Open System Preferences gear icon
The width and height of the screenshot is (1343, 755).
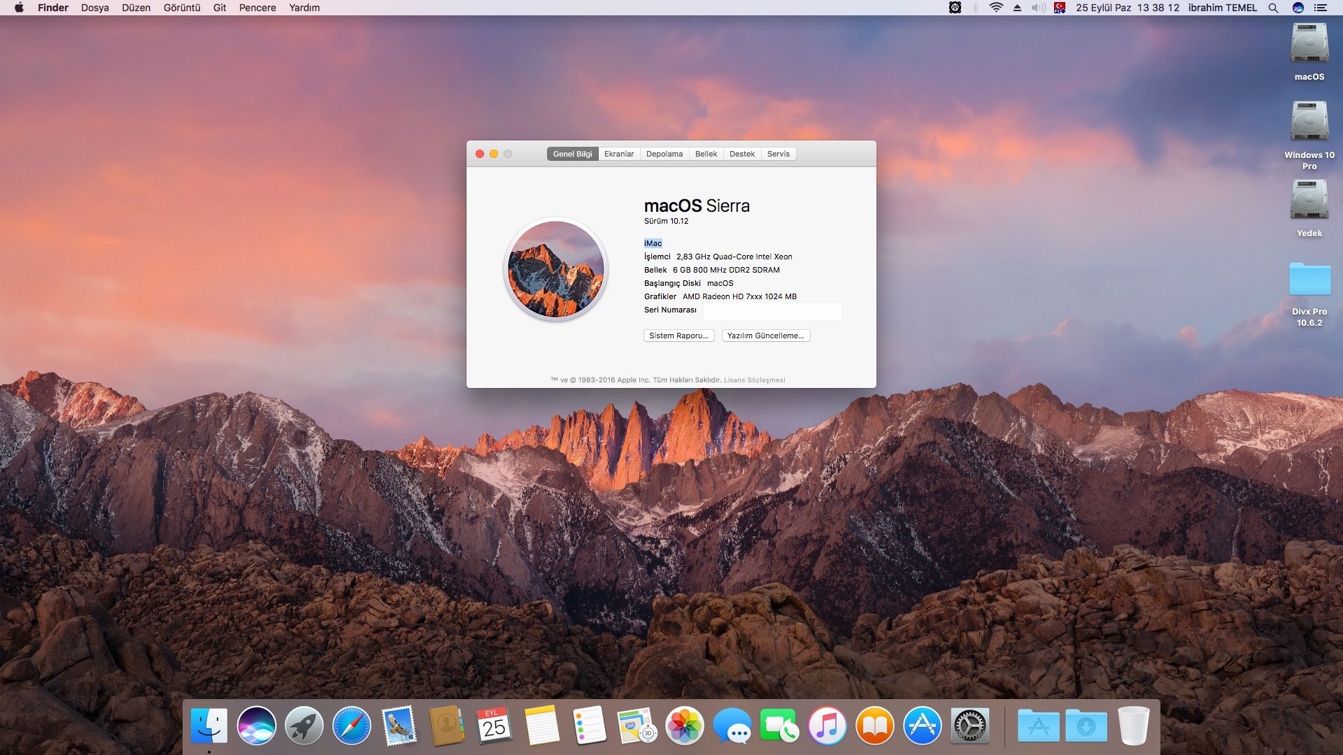pyautogui.click(x=969, y=726)
